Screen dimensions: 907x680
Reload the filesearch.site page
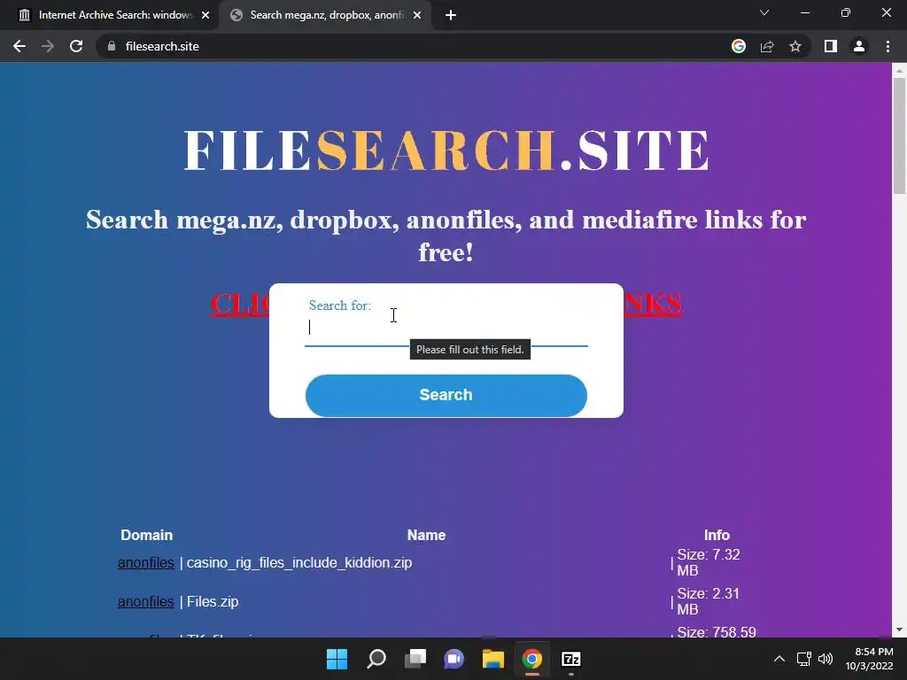(76, 46)
